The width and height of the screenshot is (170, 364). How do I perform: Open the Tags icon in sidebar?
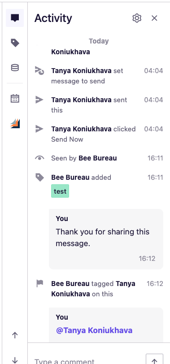[x=15, y=43]
